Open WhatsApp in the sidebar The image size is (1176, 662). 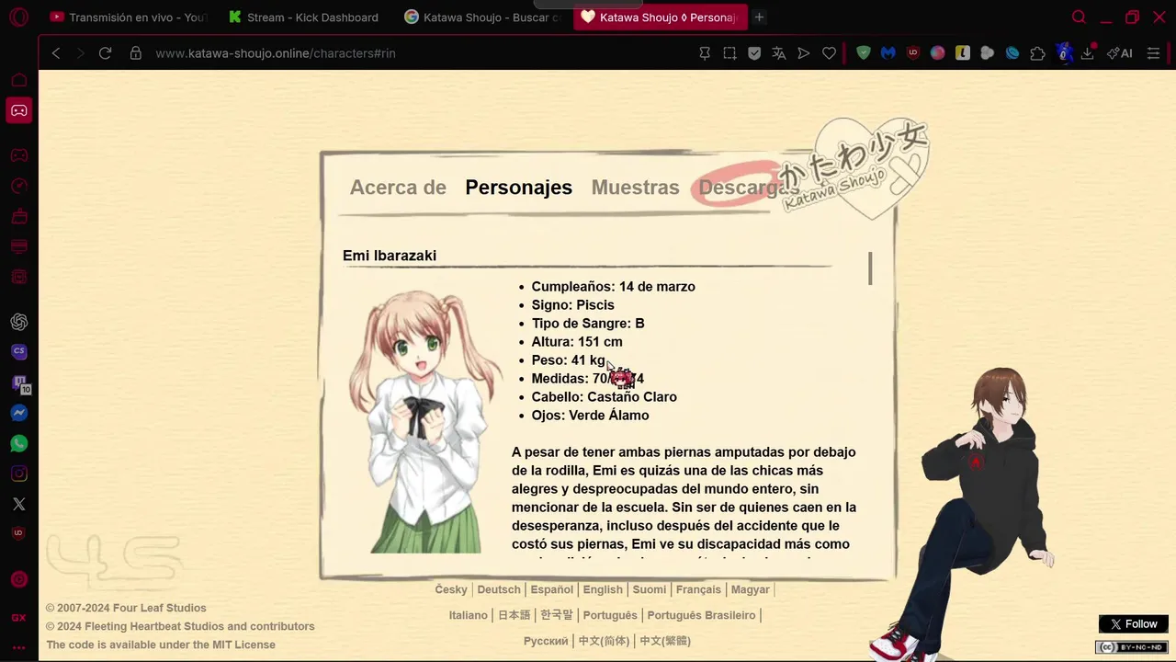[x=19, y=443]
